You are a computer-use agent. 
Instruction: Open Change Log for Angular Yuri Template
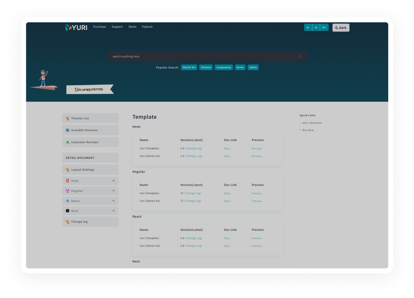[x=193, y=193]
